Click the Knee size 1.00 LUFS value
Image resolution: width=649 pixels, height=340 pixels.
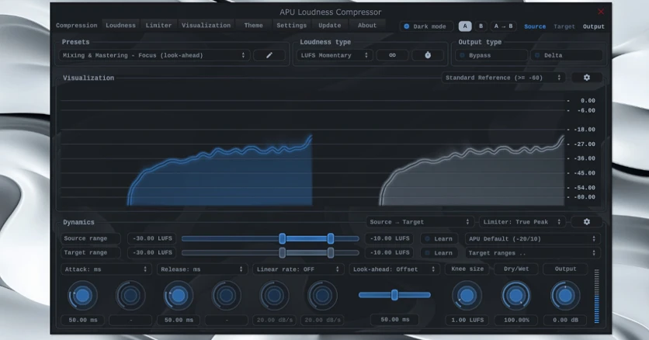click(467, 320)
